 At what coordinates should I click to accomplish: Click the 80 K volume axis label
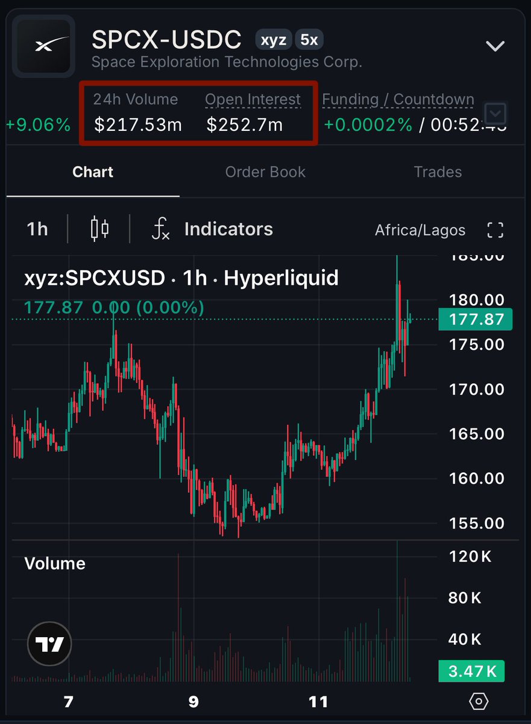click(466, 598)
